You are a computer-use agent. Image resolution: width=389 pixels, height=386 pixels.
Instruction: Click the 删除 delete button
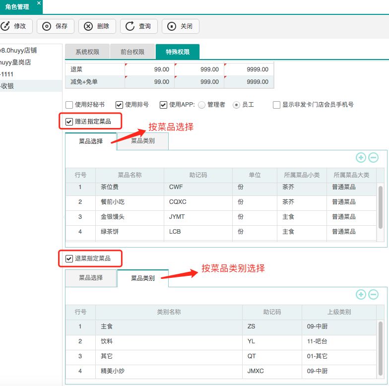pos(97,26)
